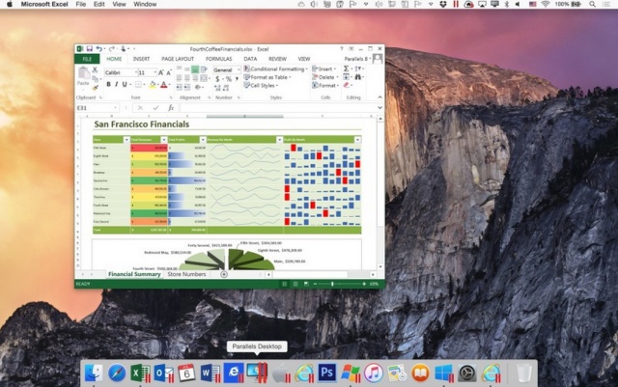Click the green FILE button

(87, 59)
